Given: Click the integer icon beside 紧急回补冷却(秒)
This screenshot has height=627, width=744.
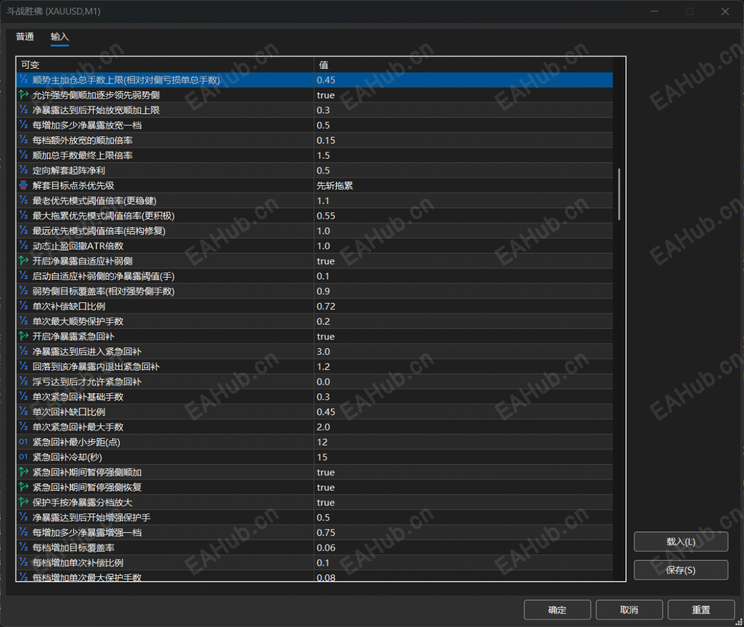Looking at the screenshot, I should [x=24, y=457].
